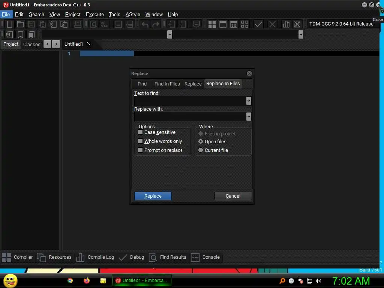Click the New file toolbar icon

tap(9, 24)
